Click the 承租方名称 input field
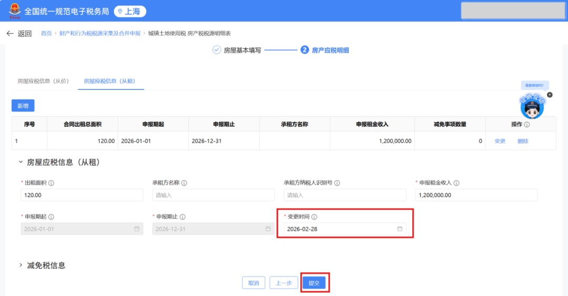This screenshot has width=568, height=296. (213, 195)
